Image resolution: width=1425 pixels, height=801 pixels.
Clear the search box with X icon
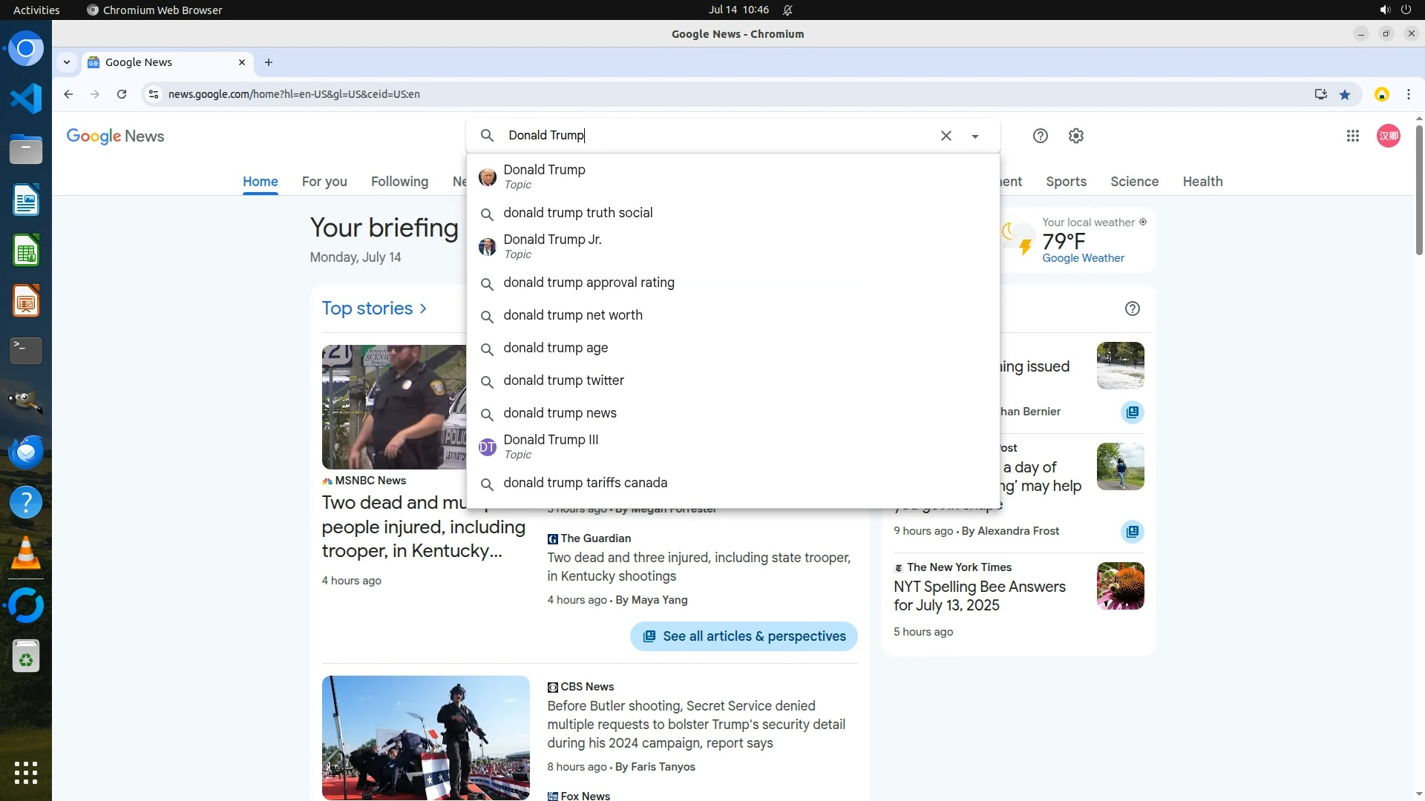pyautogui.click(x=946, y=136)
